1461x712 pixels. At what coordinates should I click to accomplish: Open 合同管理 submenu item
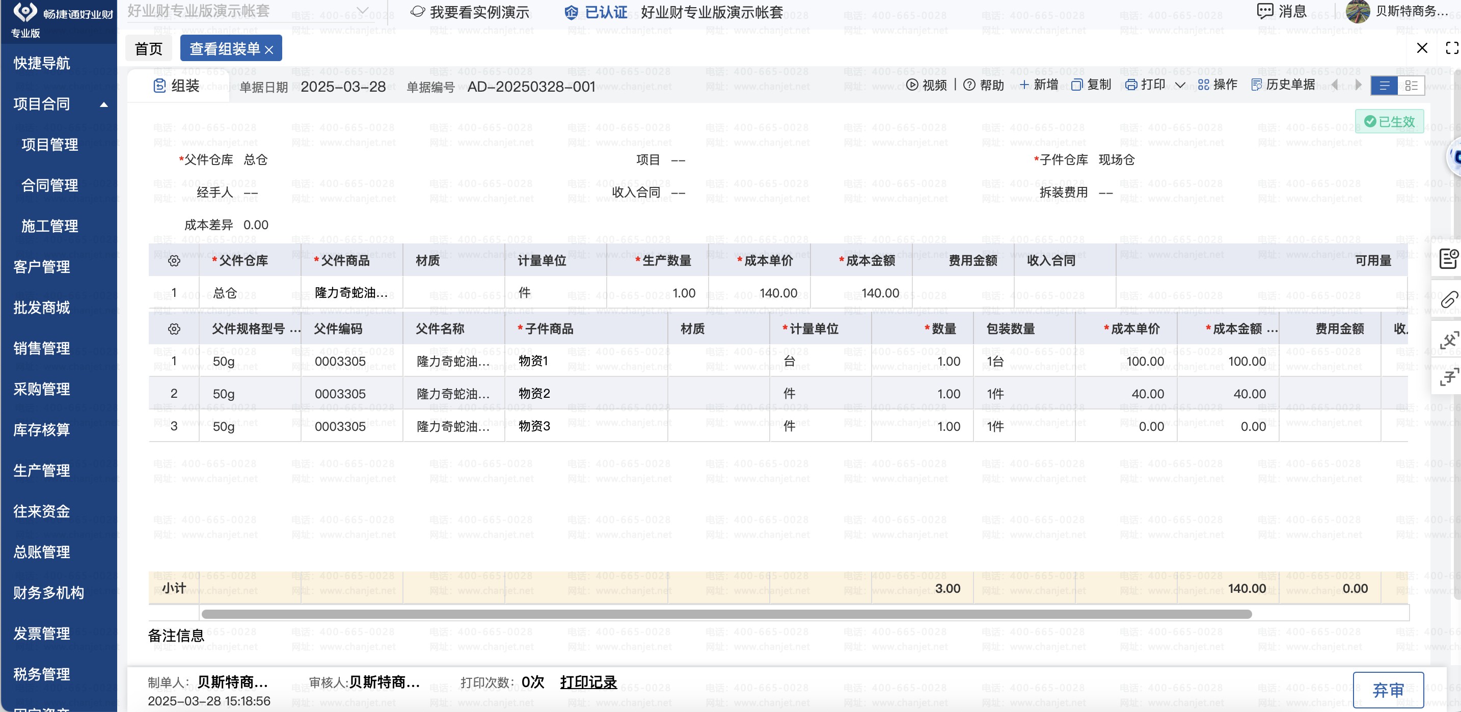pyautogui.click(x=50, y=185)
